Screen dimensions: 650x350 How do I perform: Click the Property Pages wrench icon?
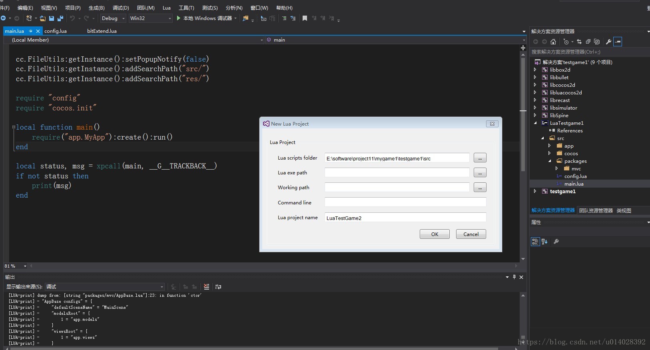click(556, 242)
